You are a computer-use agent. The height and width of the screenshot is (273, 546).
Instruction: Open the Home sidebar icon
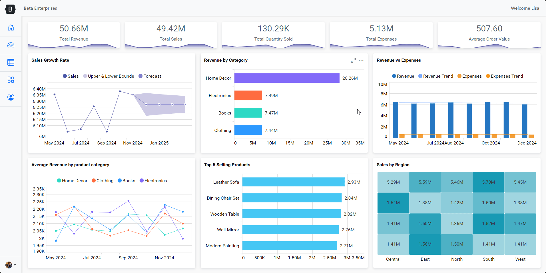pyautogui.click(x=11, y=28)
